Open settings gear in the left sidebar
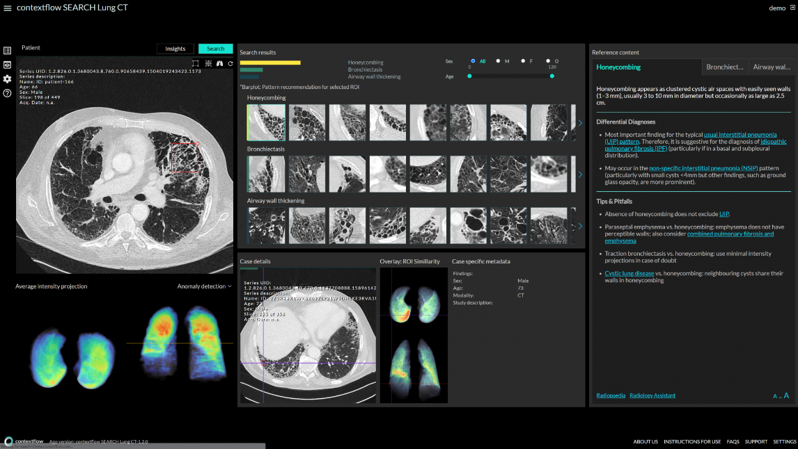798x449 pixels. click(x=7, y=79)
